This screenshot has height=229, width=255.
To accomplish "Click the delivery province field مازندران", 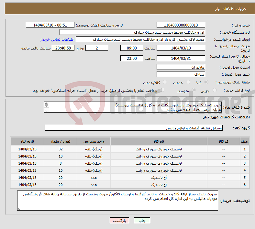I will (181, 67).
